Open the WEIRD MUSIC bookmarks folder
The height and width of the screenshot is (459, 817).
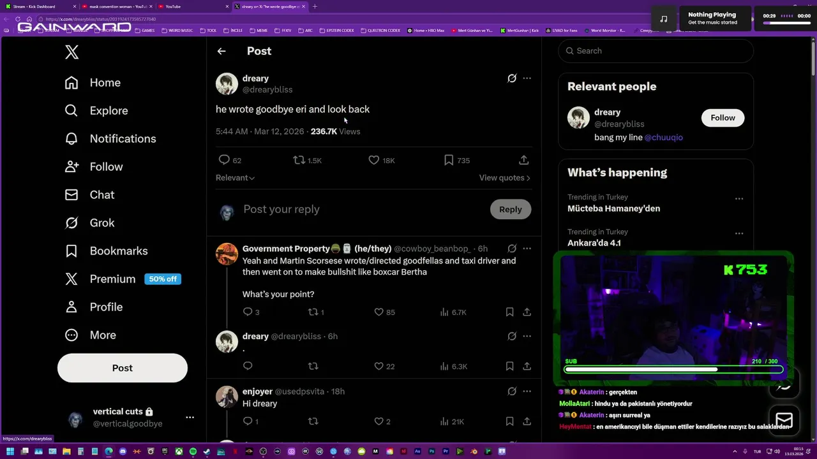[x=177, y=31]
